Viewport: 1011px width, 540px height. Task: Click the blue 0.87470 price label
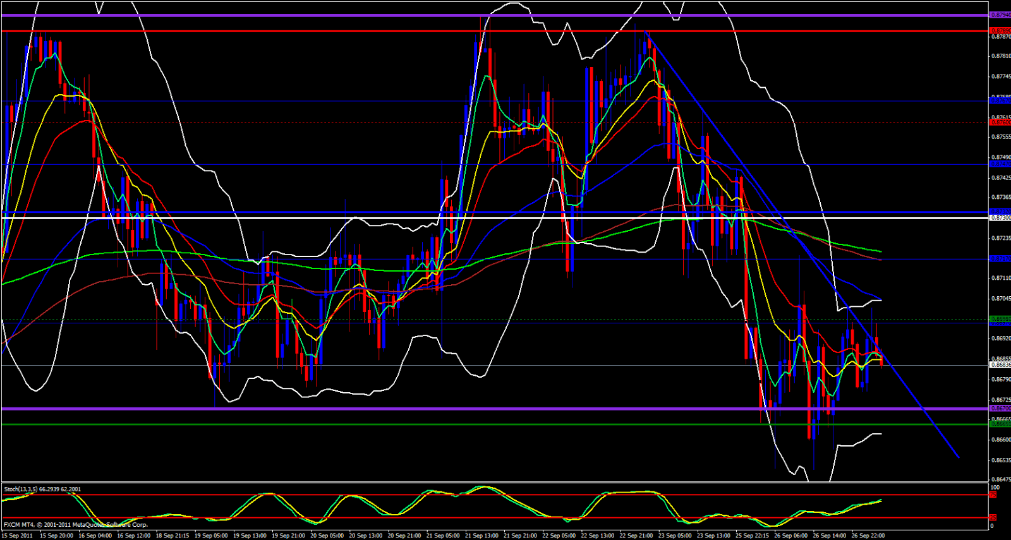(x=1000, y=164)
